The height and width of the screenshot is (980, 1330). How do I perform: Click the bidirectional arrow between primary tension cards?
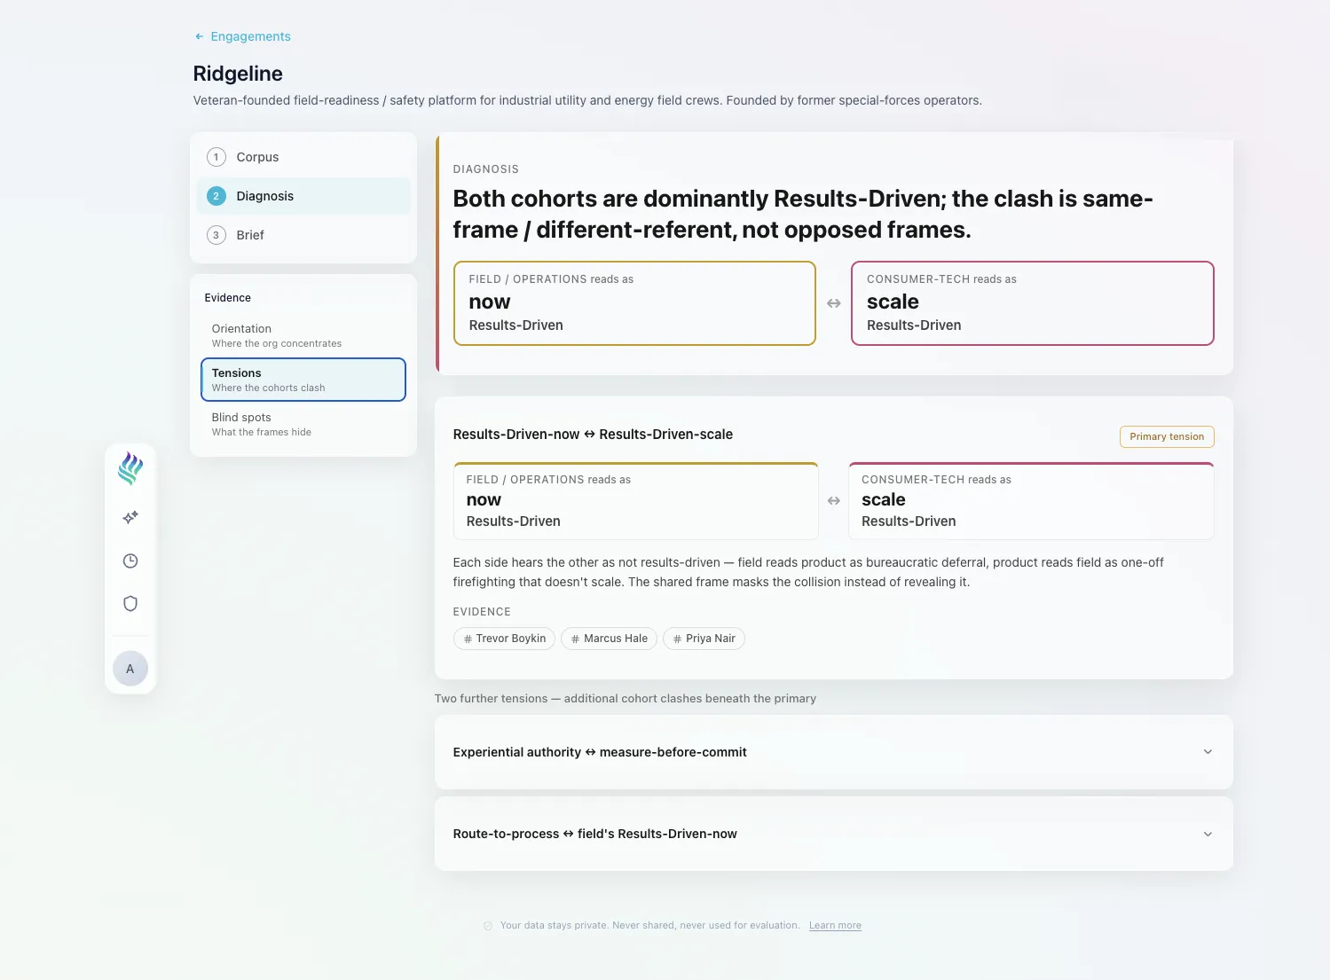click(x=834, y=501)
